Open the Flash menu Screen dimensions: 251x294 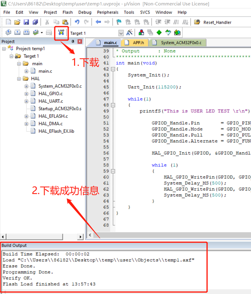pos(68,12)
